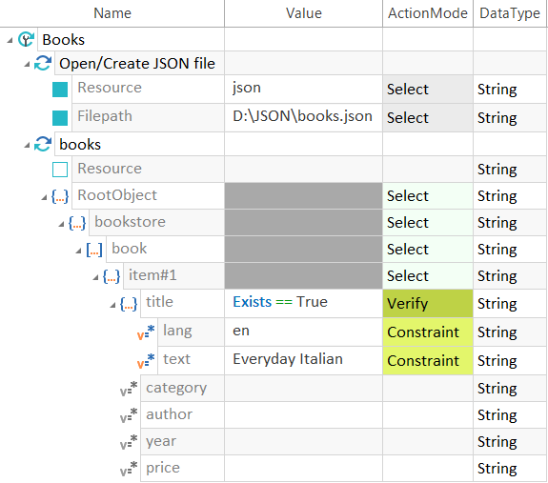Collapse the Books root node

coord(10,40)
